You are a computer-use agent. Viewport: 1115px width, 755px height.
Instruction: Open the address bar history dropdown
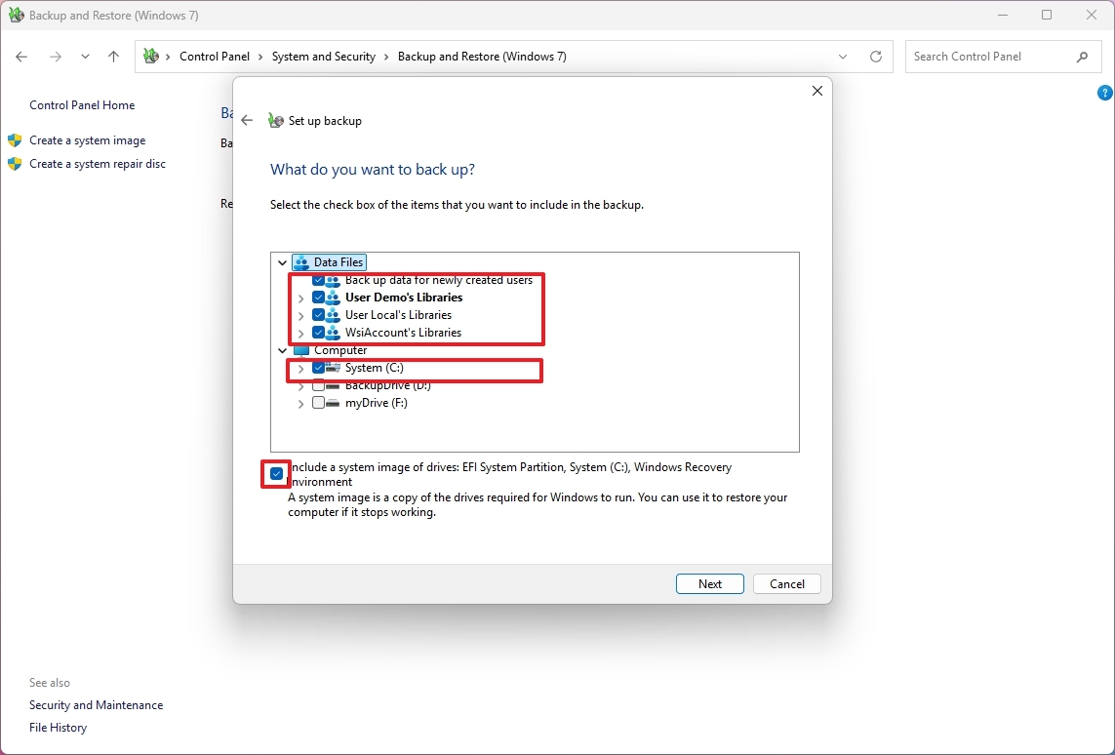click(x=843, y=57)
